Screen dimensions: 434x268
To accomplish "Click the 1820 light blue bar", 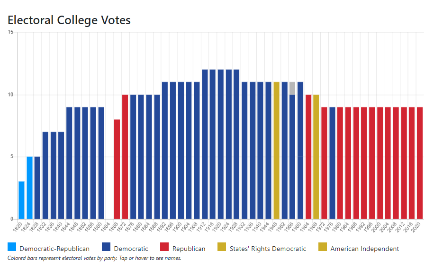I will (21, 200).
